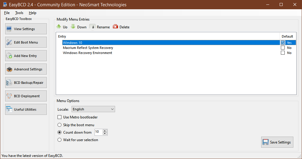Click the Useful Utilities window icon
Viewport: 302px width, 159px height.
coord(9,109)
